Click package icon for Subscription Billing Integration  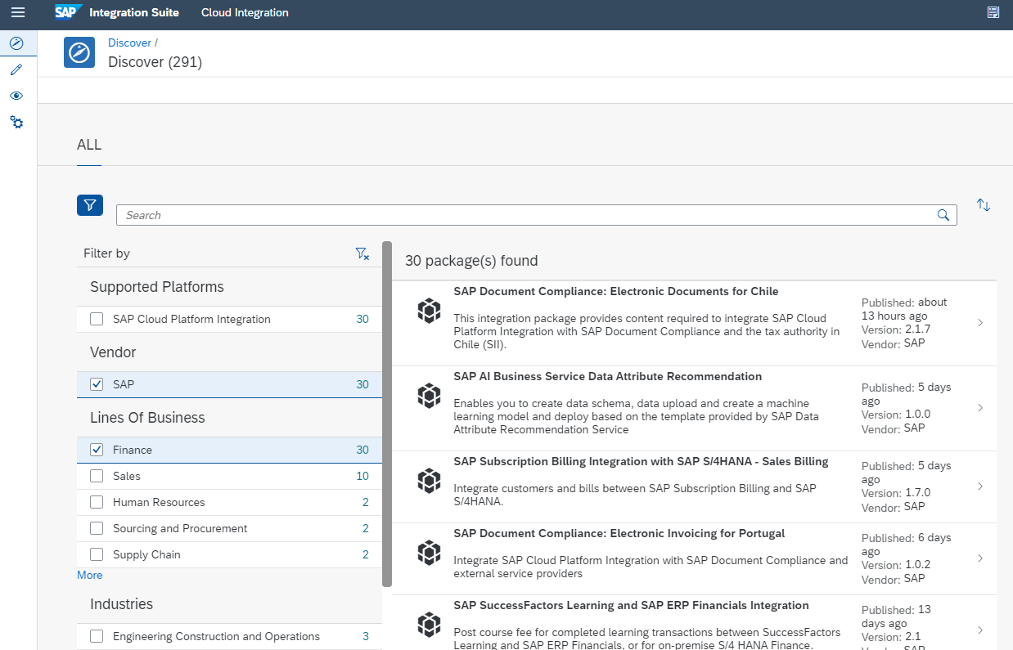pyautogui.click(x=429, y=481)
